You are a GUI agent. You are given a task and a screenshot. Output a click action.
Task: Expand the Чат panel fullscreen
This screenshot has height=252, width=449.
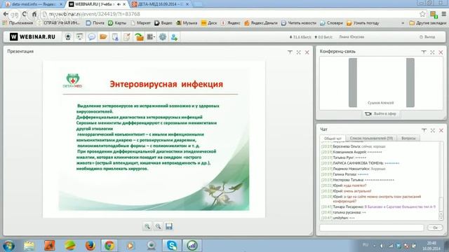pos(432,130)
